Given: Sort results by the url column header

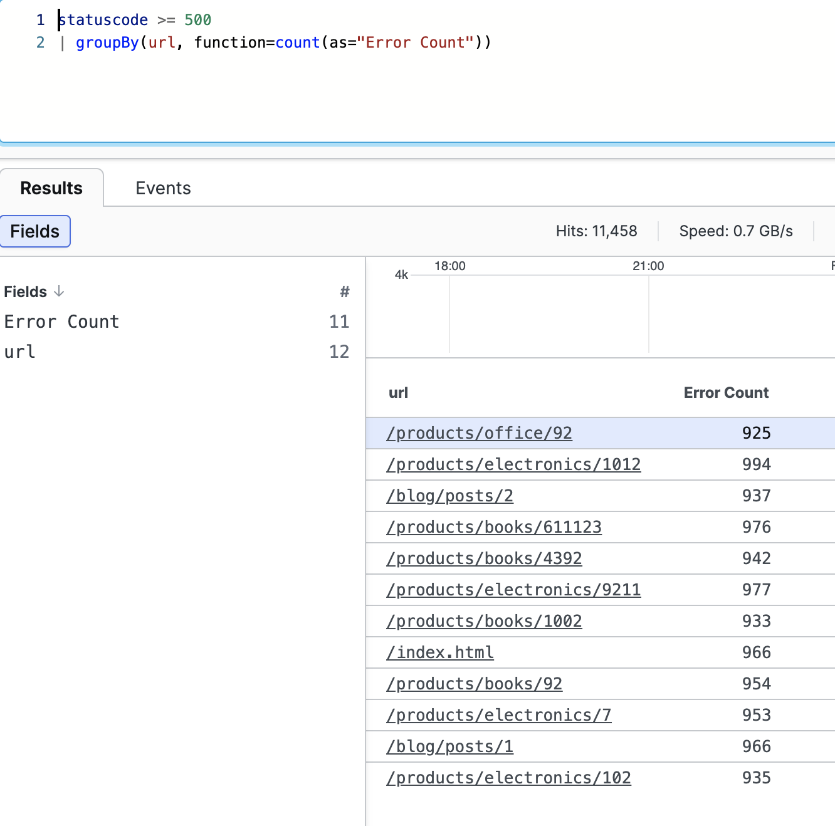Looking at the screenshot, I should click(x=397, y=392).
